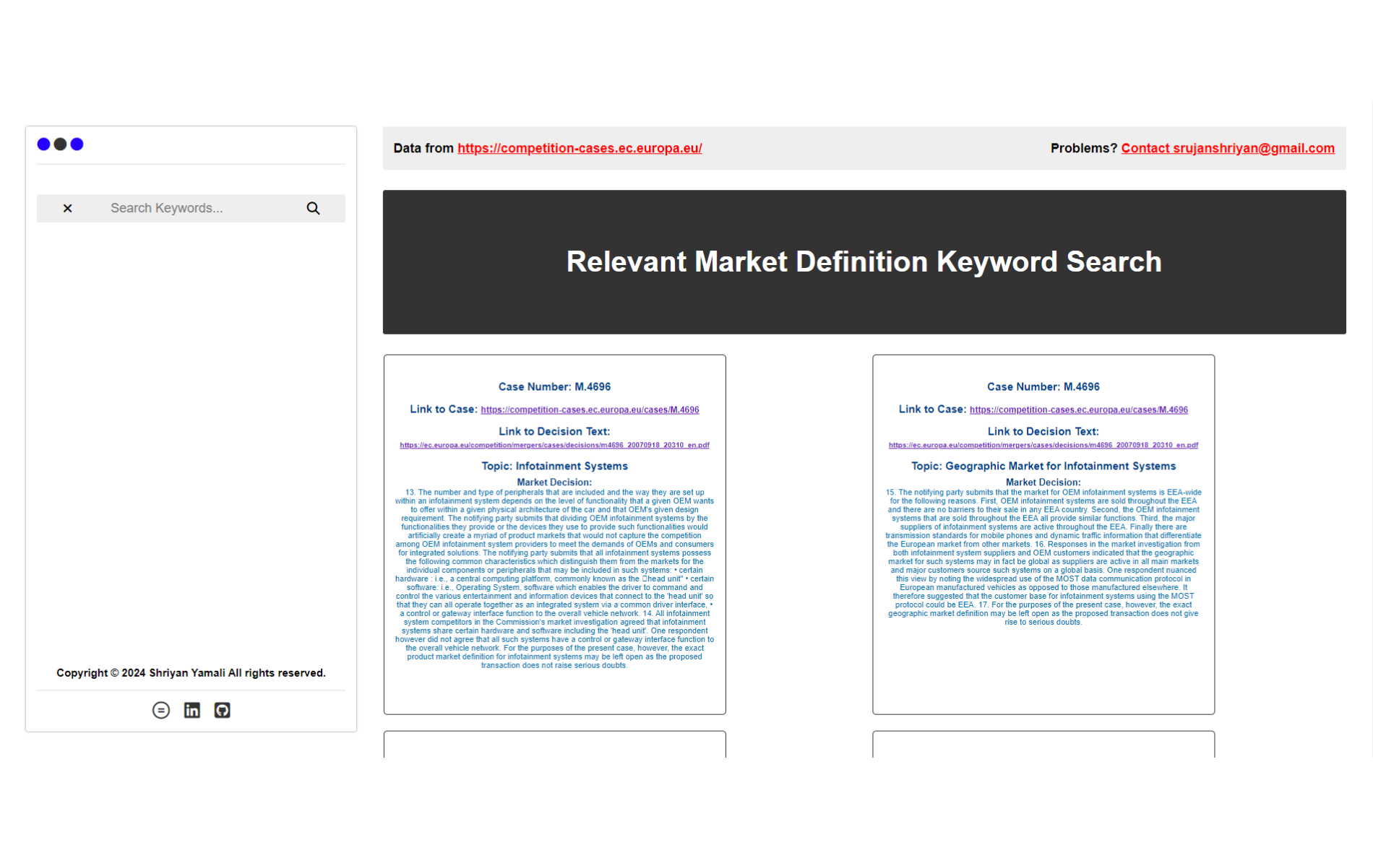Click the magnifying glass search icon
This screenshot has width=1373, height=858.
click(x=313, y=208)
